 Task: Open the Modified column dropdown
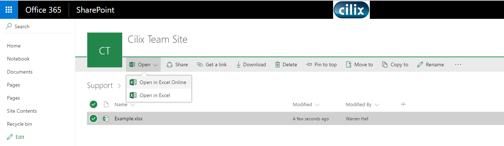(306, 104)
